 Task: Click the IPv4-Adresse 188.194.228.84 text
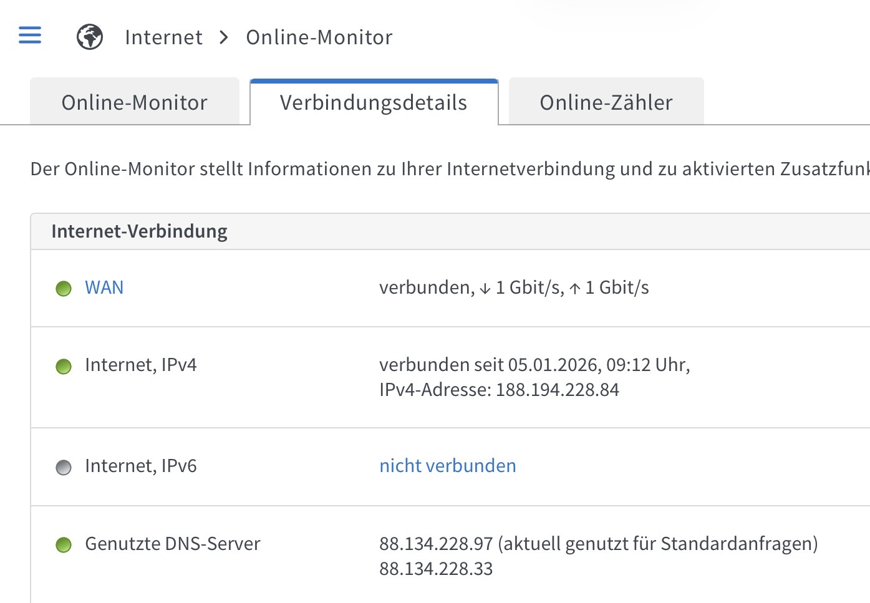(499, 390)
